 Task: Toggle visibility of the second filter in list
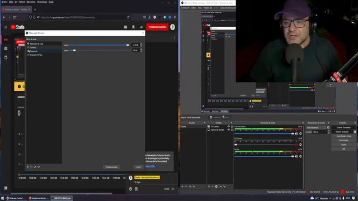tap(29, 47)
